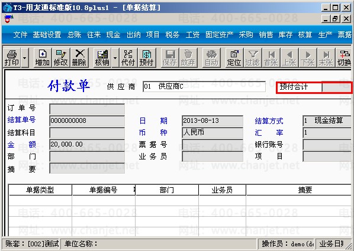Click the 订单号 input field

[x=87, y=109]
